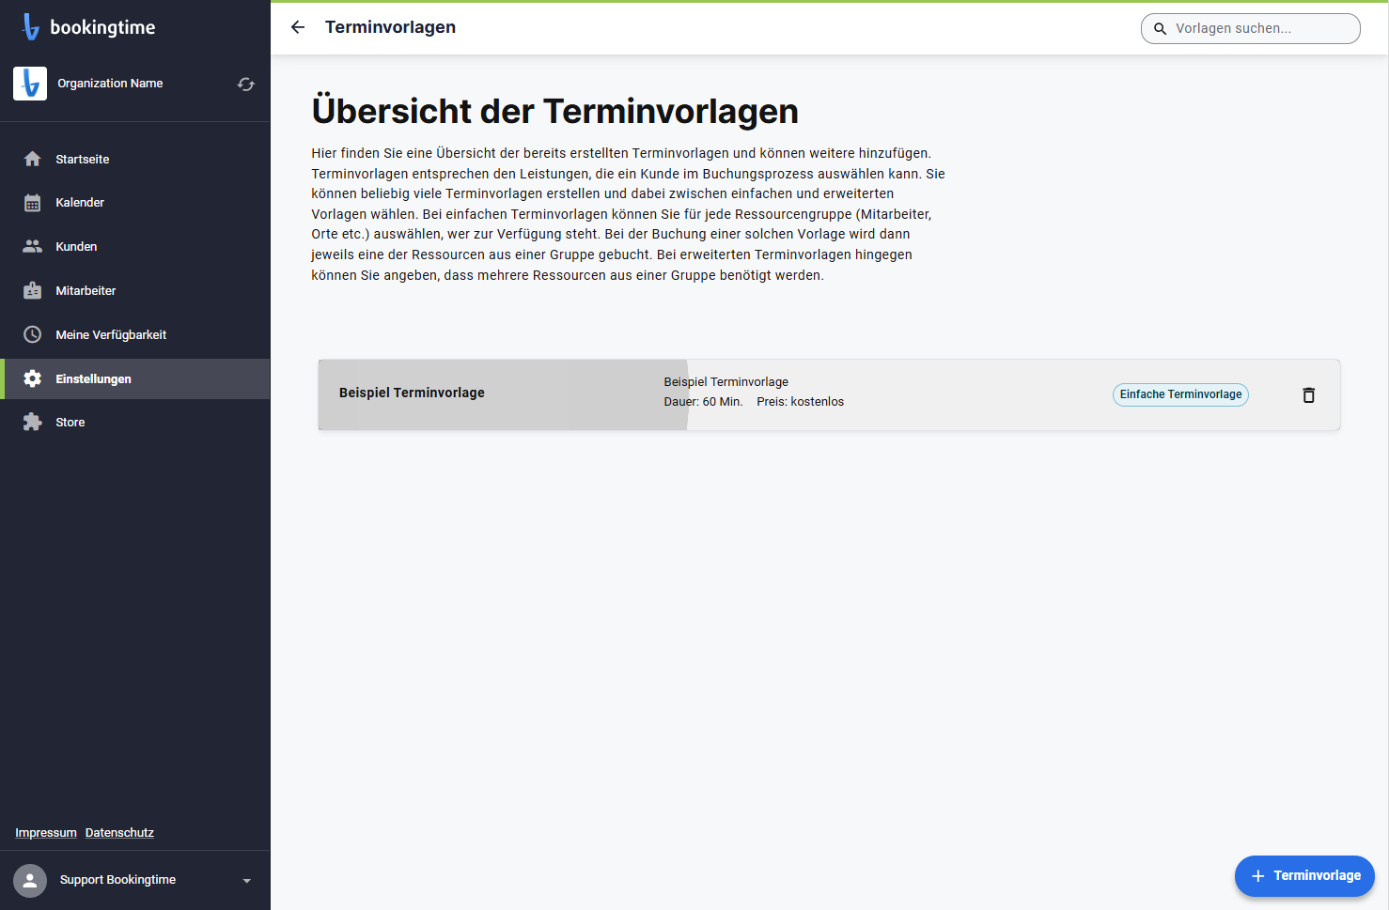The height and width of the screenshot is (910, 1389).
Task: Click the Kunden people icon
Action: [33, 246]
